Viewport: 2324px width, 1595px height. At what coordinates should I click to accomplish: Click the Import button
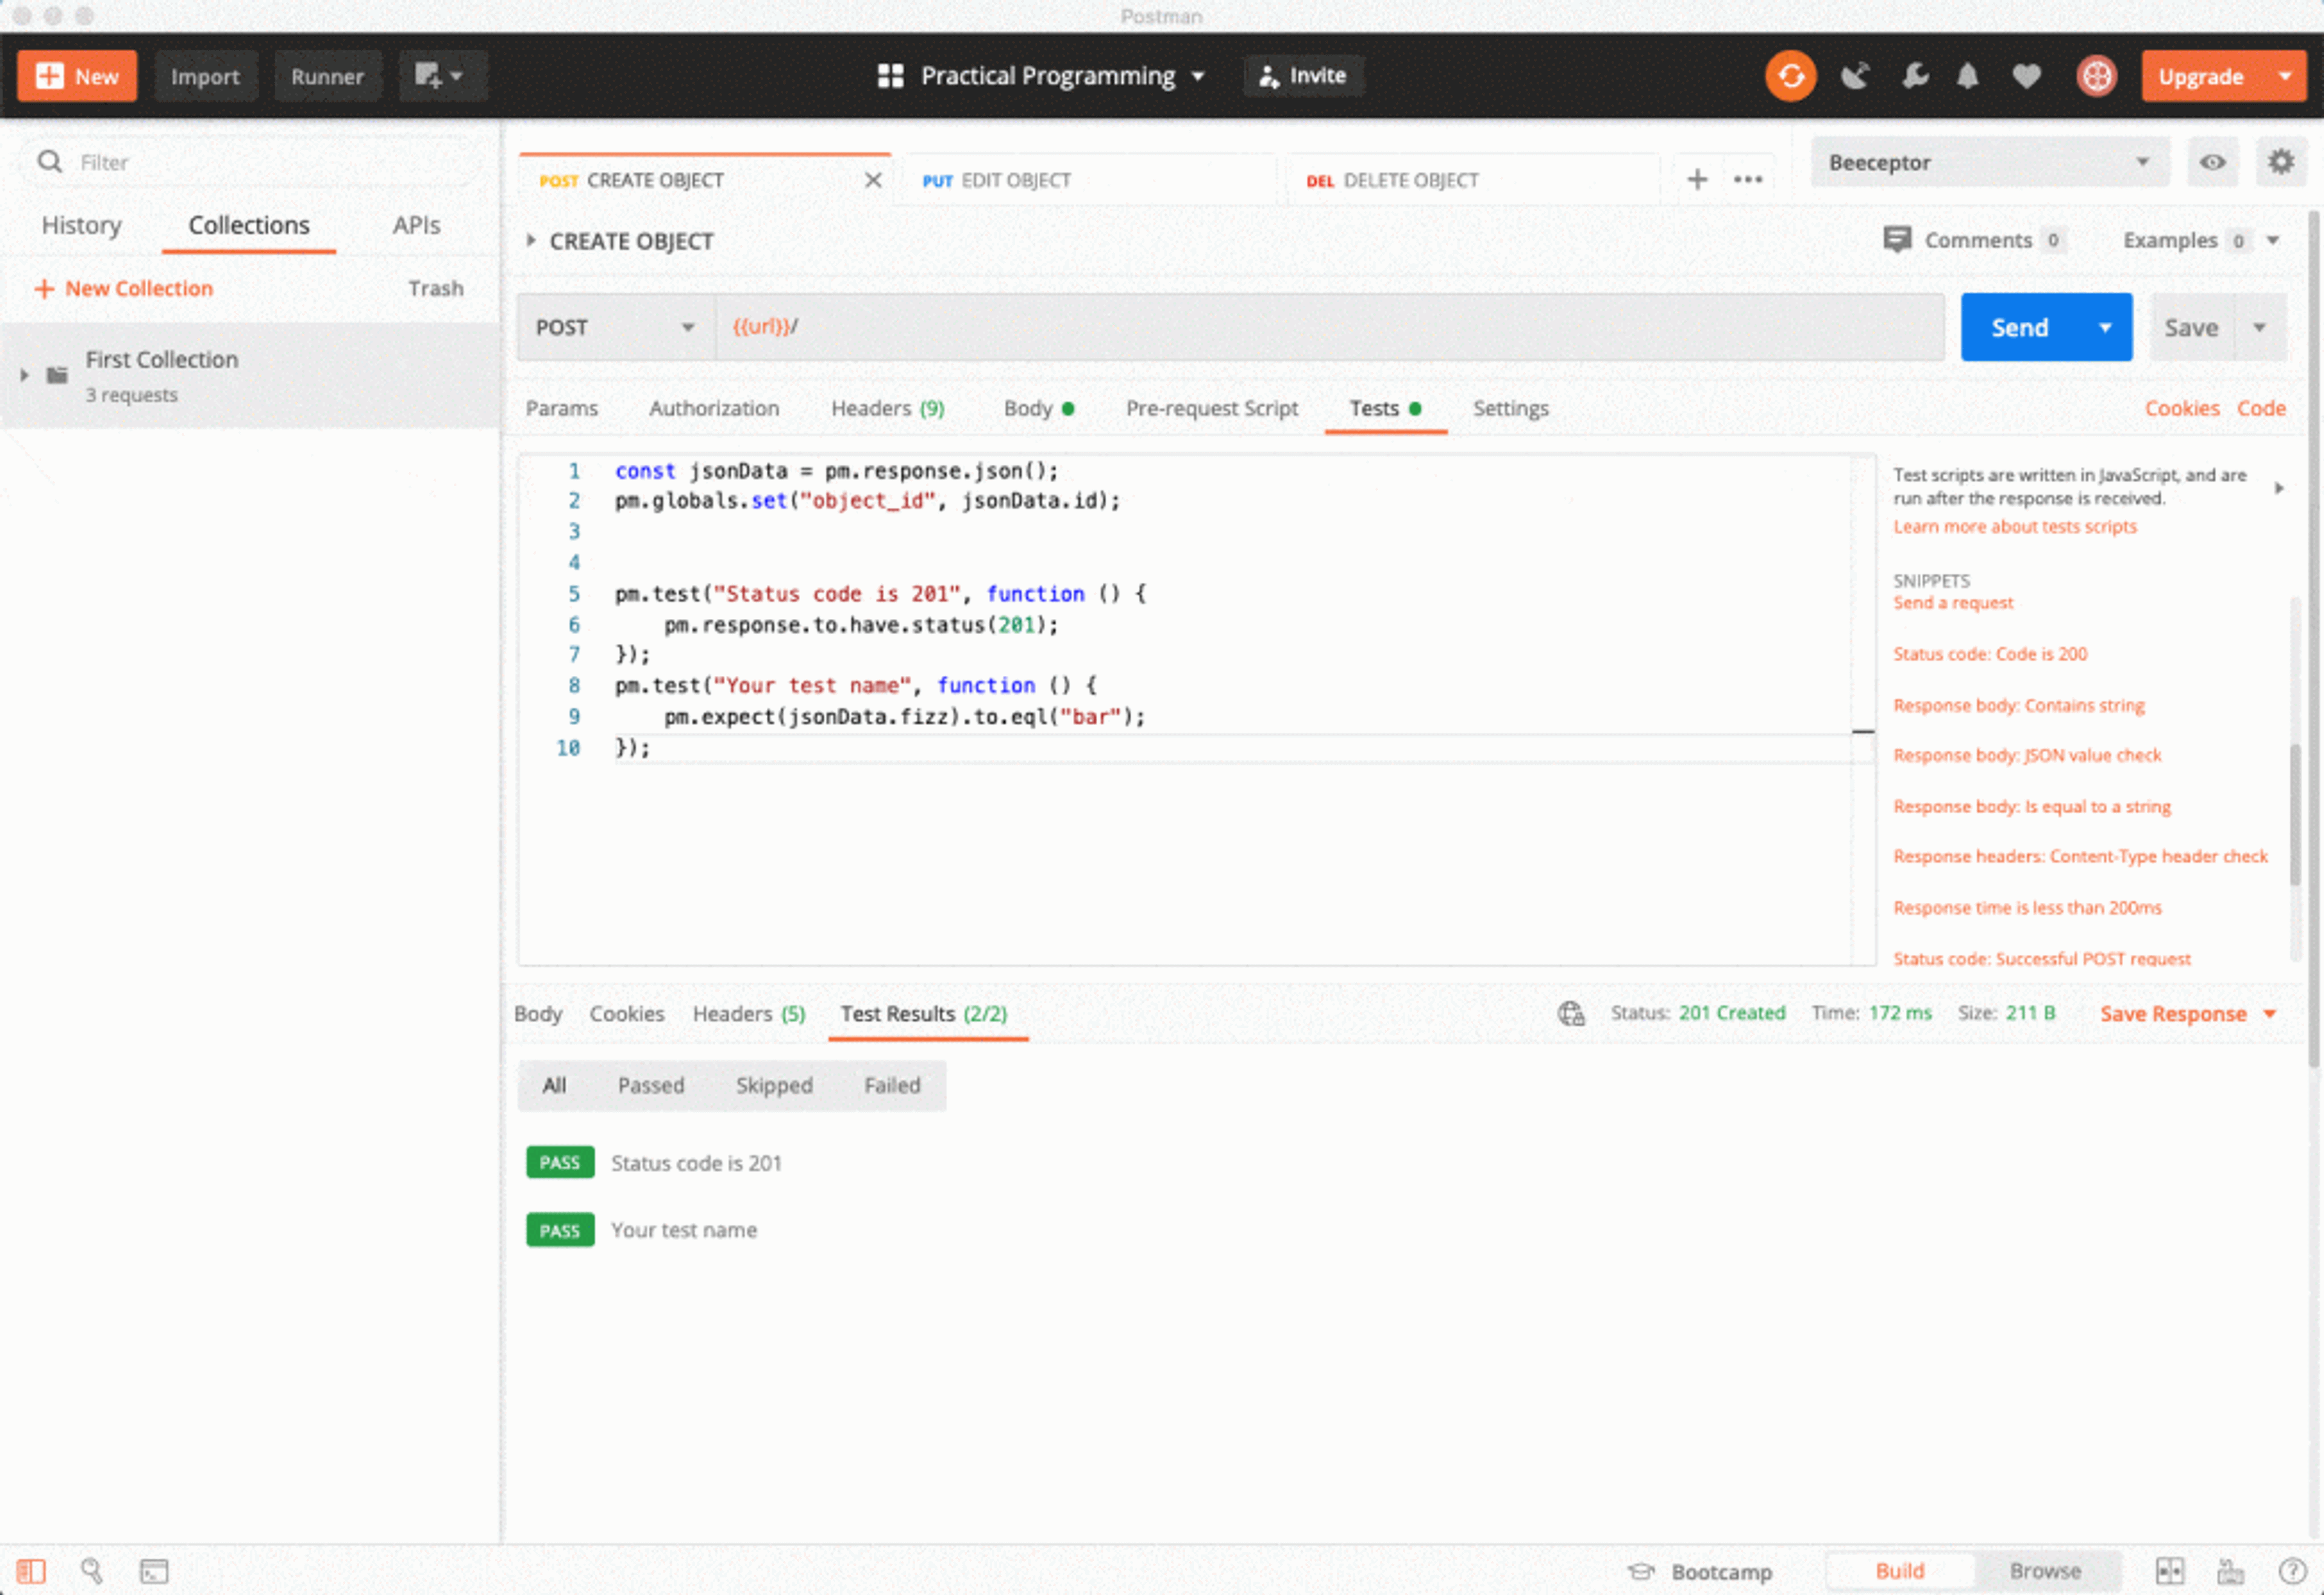coord(205,76)
